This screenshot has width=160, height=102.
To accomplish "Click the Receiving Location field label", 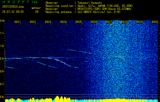I will 59,6.
